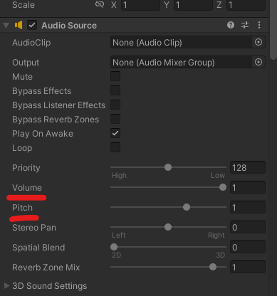This screenshot has width=277, height=296.
Task: Click the Stereo Pan label
Action: click(x=34, y=228)
